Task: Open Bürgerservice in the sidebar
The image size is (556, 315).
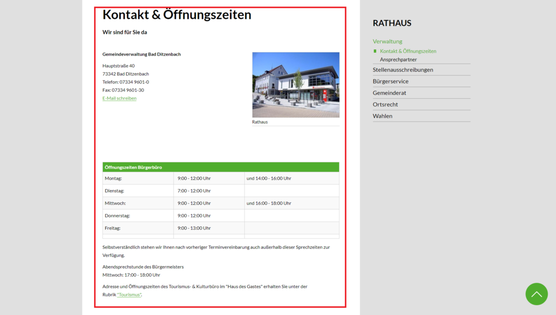Action: point(390,81)
